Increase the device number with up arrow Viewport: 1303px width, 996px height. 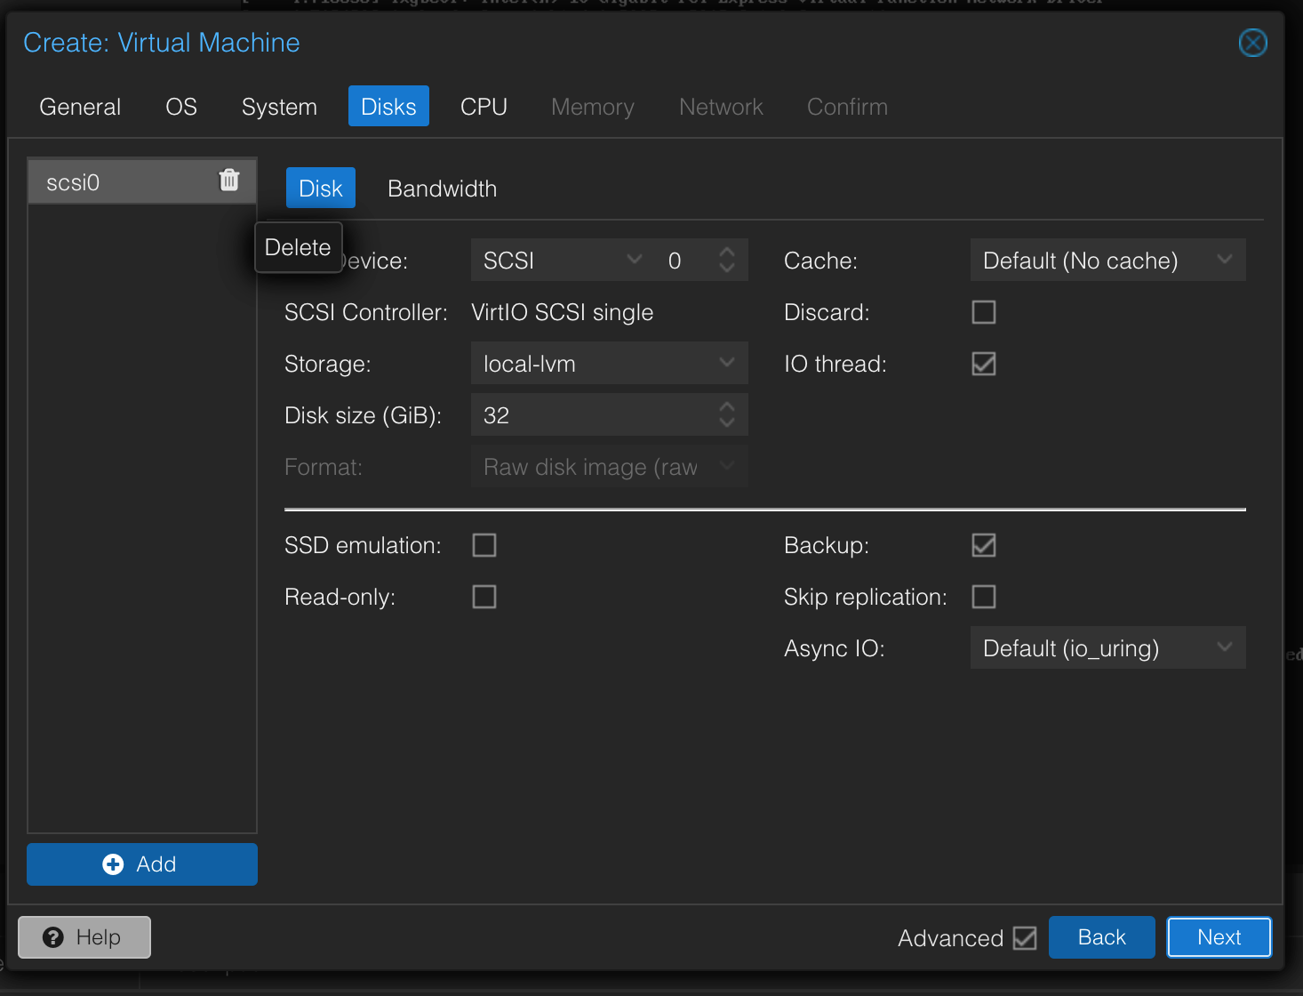tap(727, 252)
